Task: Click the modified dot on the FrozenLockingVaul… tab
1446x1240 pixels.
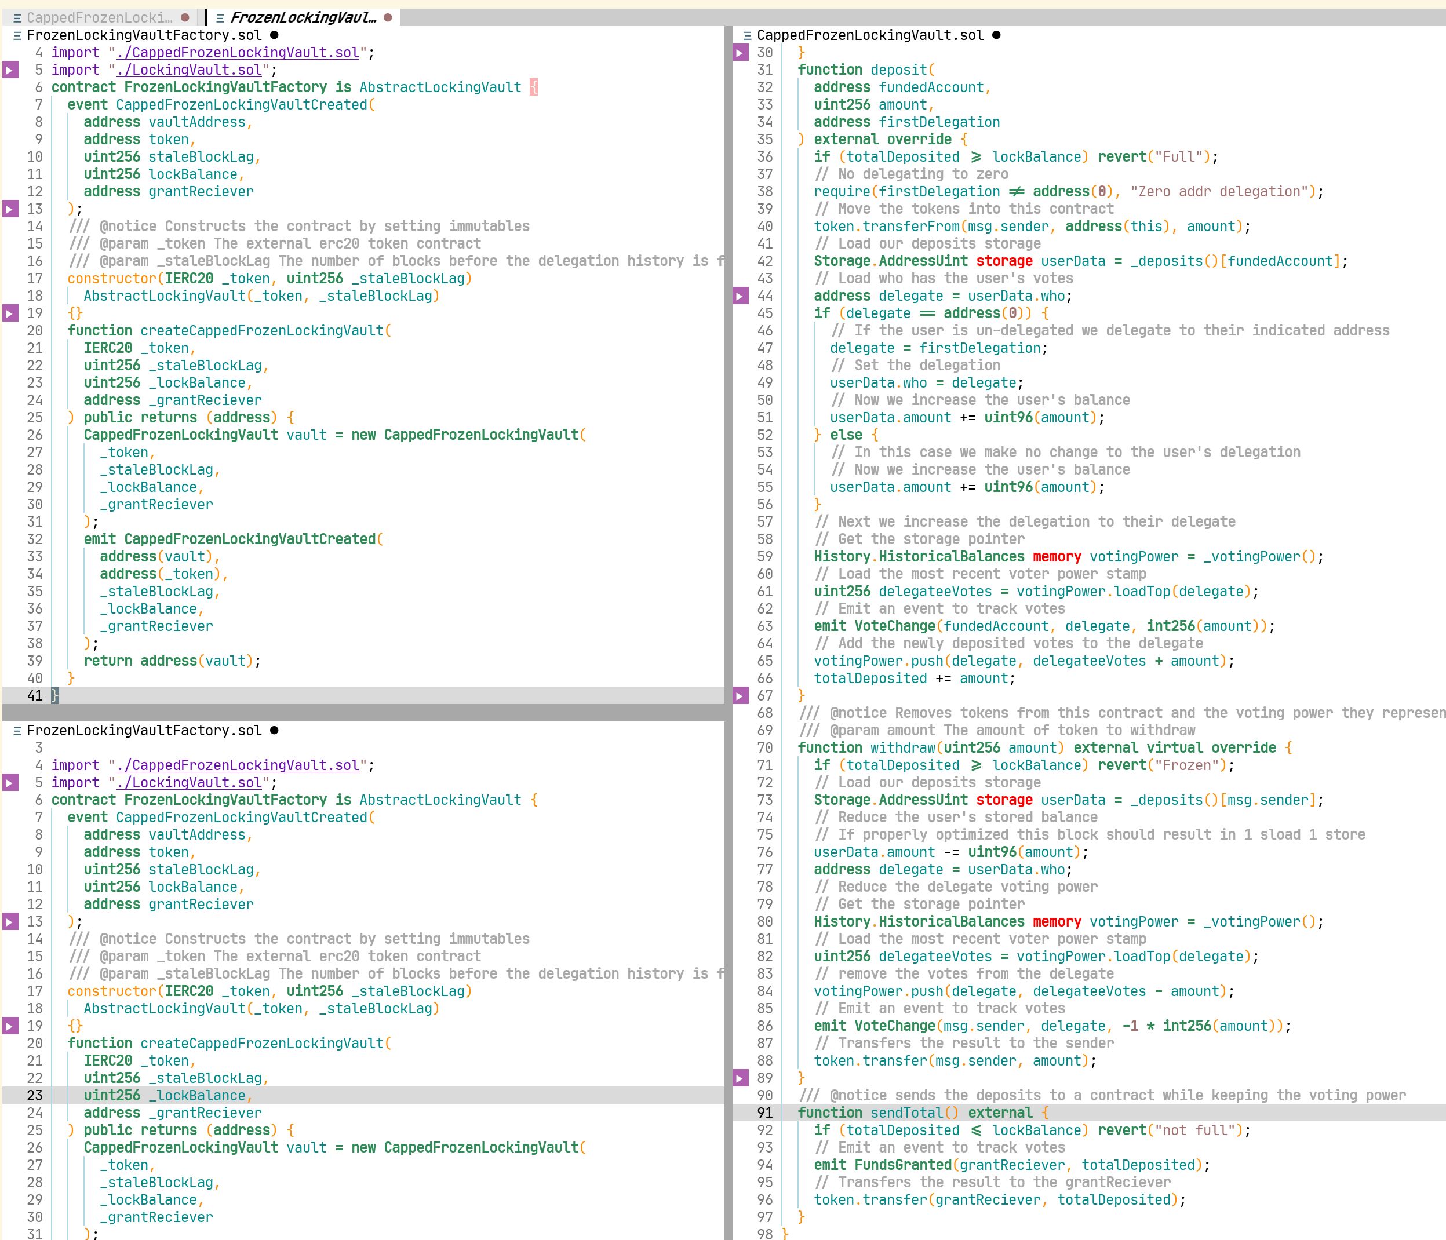Action: [388, 17]
